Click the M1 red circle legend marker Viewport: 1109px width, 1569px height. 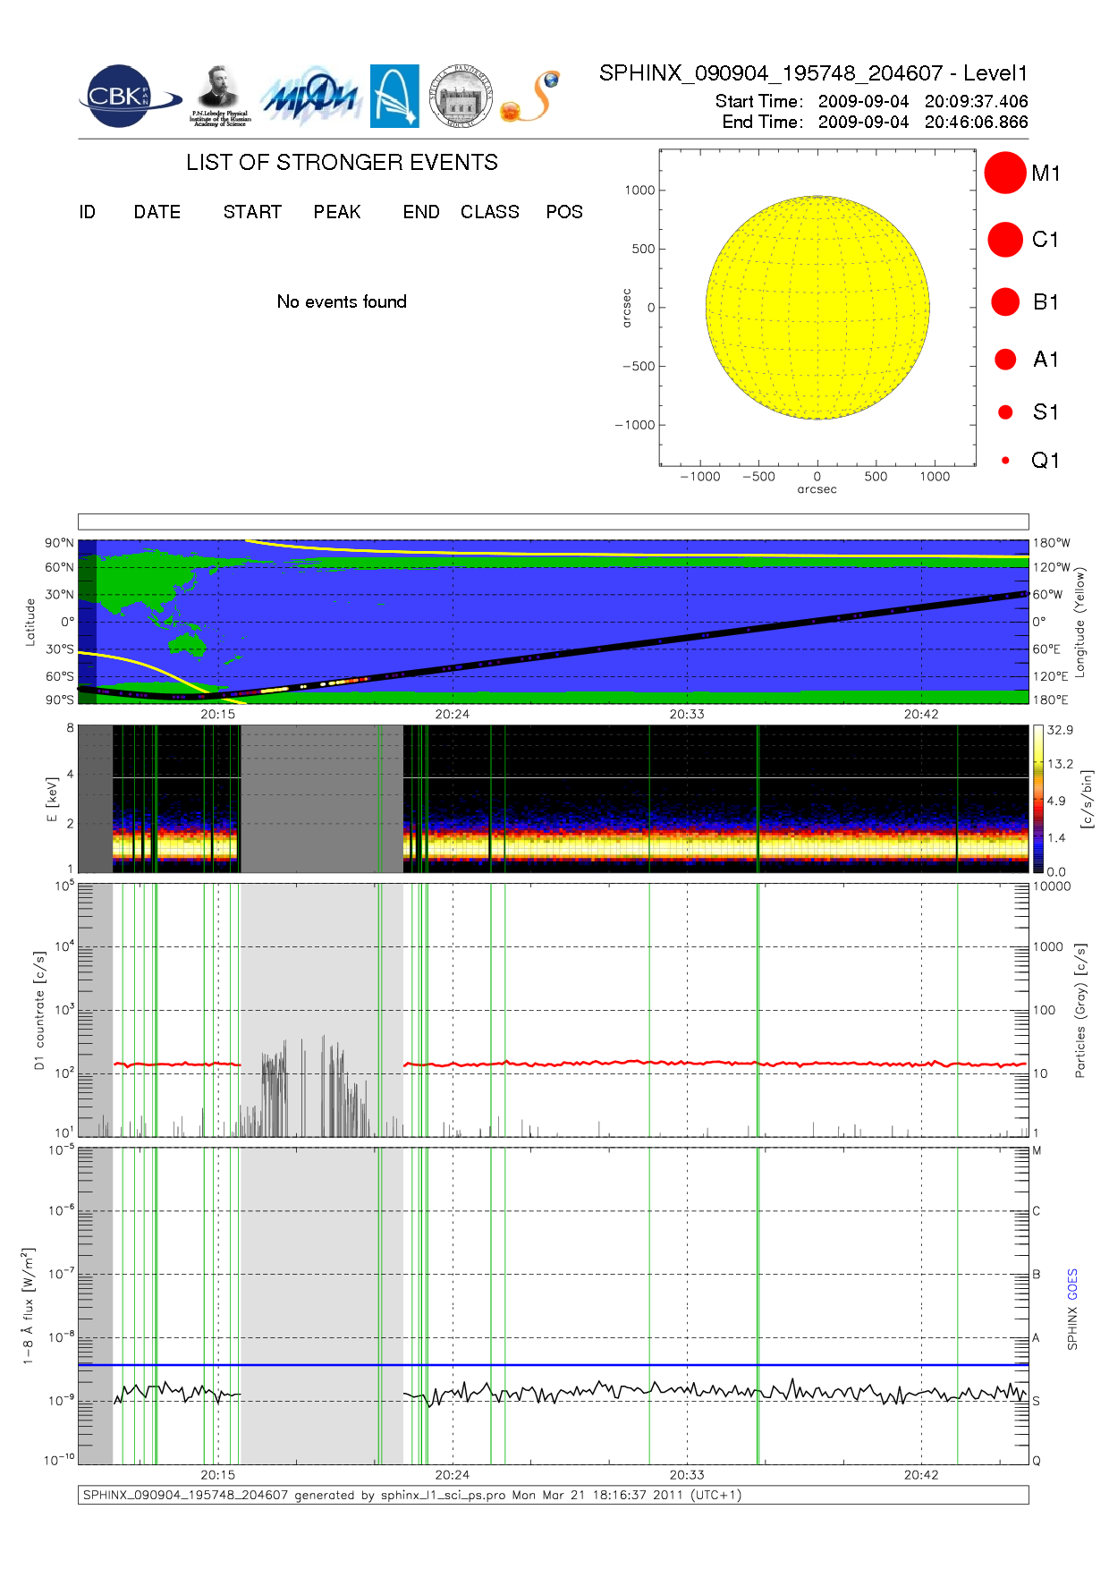[1004, 173]
